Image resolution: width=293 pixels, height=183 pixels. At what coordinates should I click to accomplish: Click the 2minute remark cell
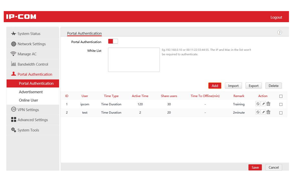pyautogui.click(x=239, y=113)
